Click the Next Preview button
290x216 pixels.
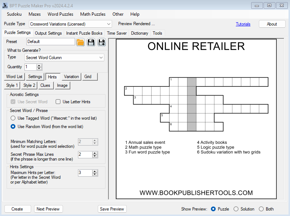point(48,209)
